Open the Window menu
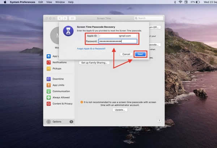 tap(60, 2)
